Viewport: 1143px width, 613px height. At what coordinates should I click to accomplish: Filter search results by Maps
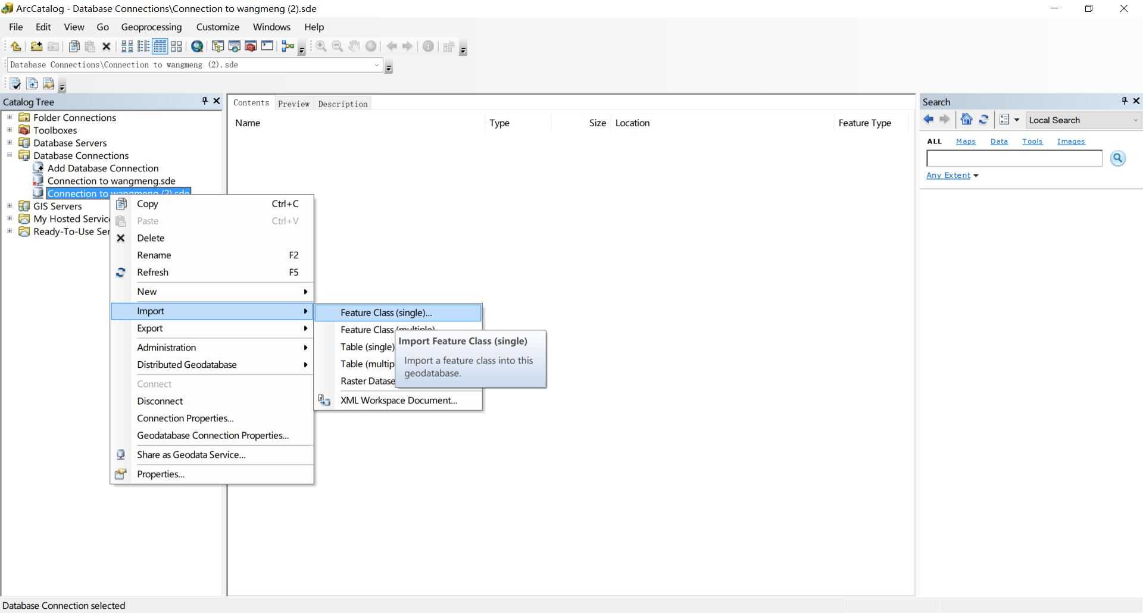[966, 141]
